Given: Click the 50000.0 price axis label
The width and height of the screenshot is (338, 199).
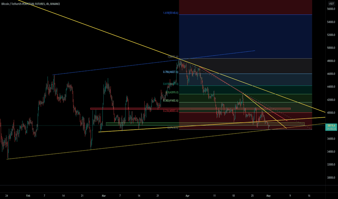Looking at the screenshot, I should click(x=331, y=48).
